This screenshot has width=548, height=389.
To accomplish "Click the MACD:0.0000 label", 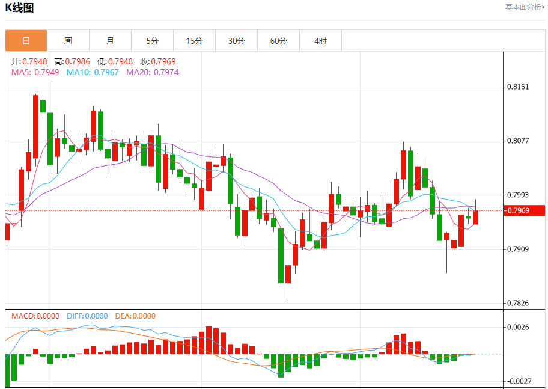I will (35, 316).
